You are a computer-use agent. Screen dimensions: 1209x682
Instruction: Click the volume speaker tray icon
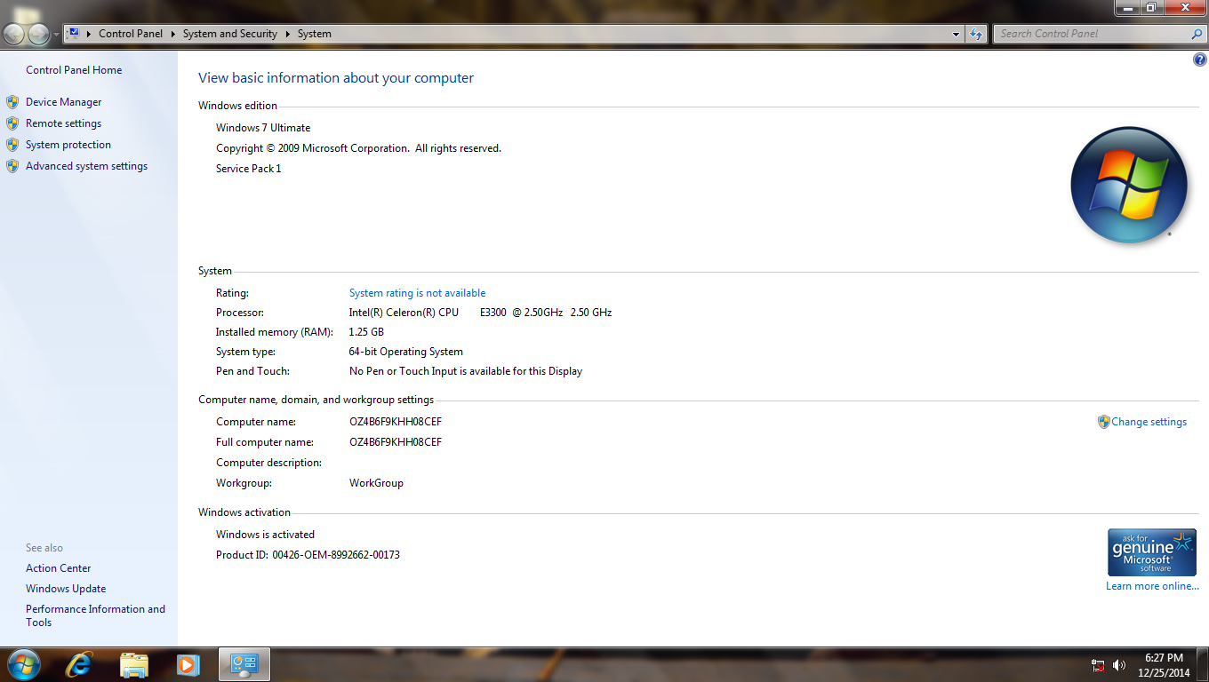pyautogui.click(x=1119, y=665)
